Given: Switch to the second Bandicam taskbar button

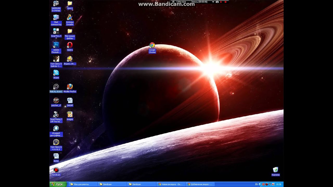Looking at the screenshot, I should coord(142,184).
